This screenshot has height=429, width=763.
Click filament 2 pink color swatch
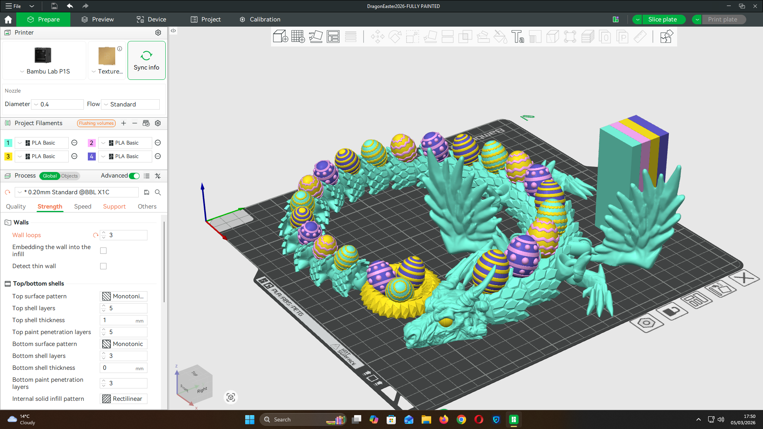91,143
